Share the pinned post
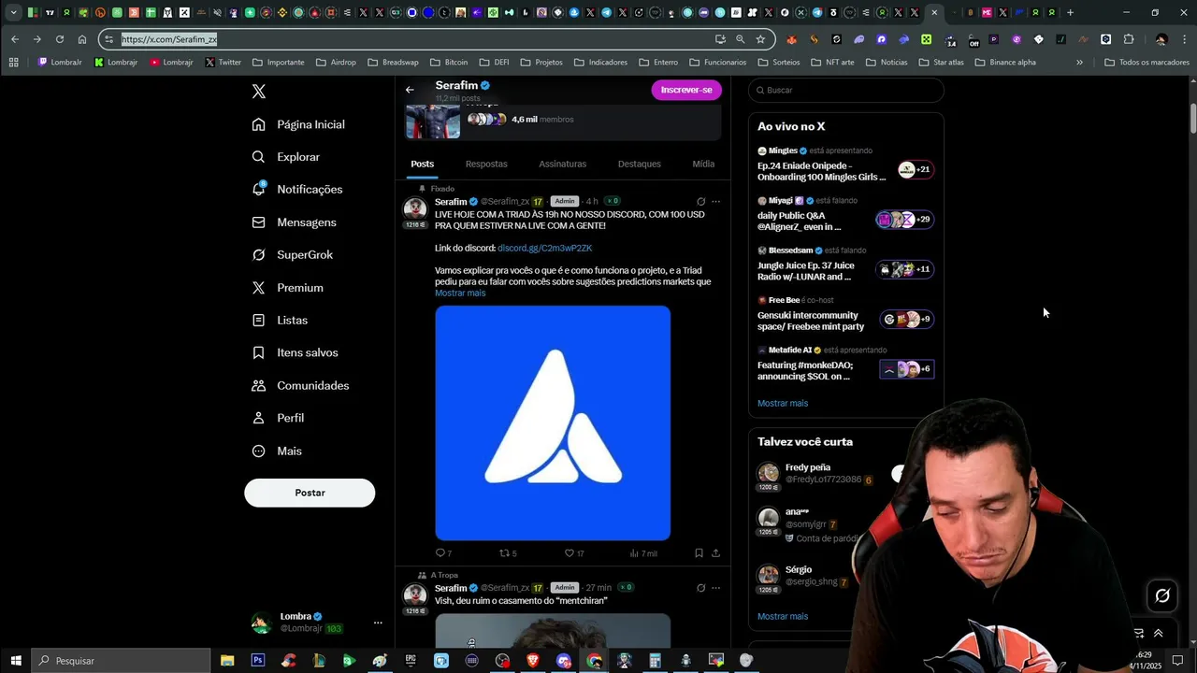Viewport: 1197px width, 673px height. click(x=715, y=553)
